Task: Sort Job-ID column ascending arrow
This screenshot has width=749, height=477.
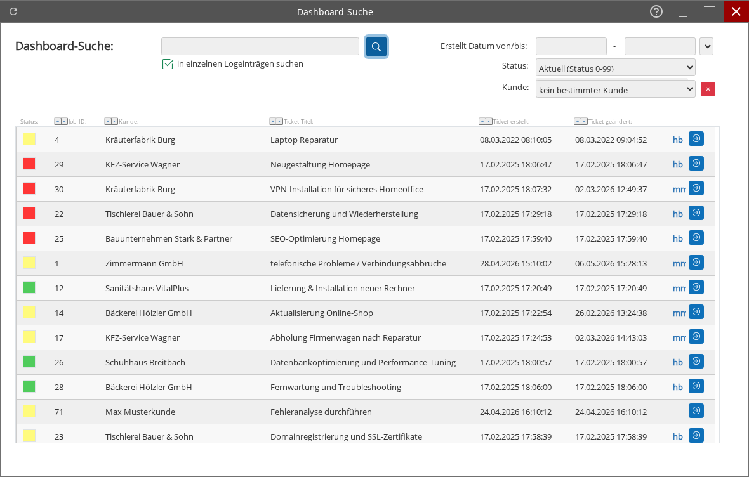Action: pyautogui.click(x=57, y=122)
